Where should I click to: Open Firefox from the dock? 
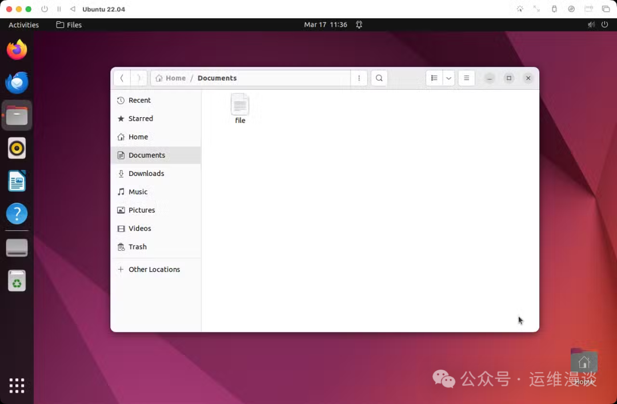tap(17, 50)
